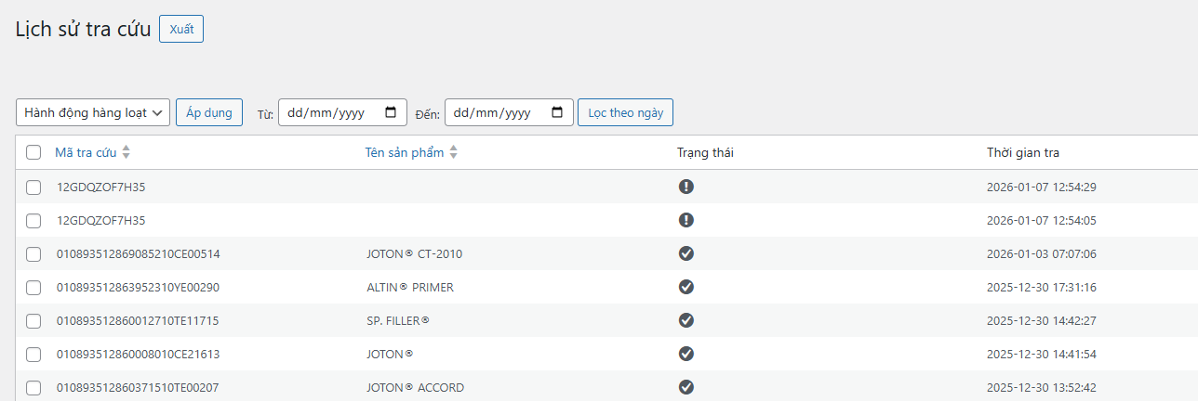
Task: Click the checkmark status icon for JOTON CT-2010
Action: (686, 253)
